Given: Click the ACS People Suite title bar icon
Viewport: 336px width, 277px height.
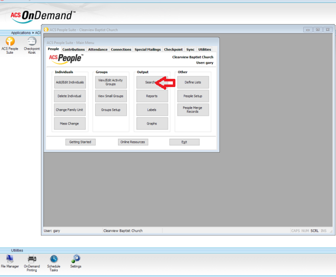Looking at the screenshot, I should 46,30.
